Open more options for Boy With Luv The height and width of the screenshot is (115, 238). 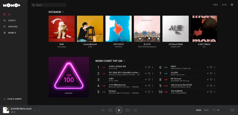click(x=153, y=73)
